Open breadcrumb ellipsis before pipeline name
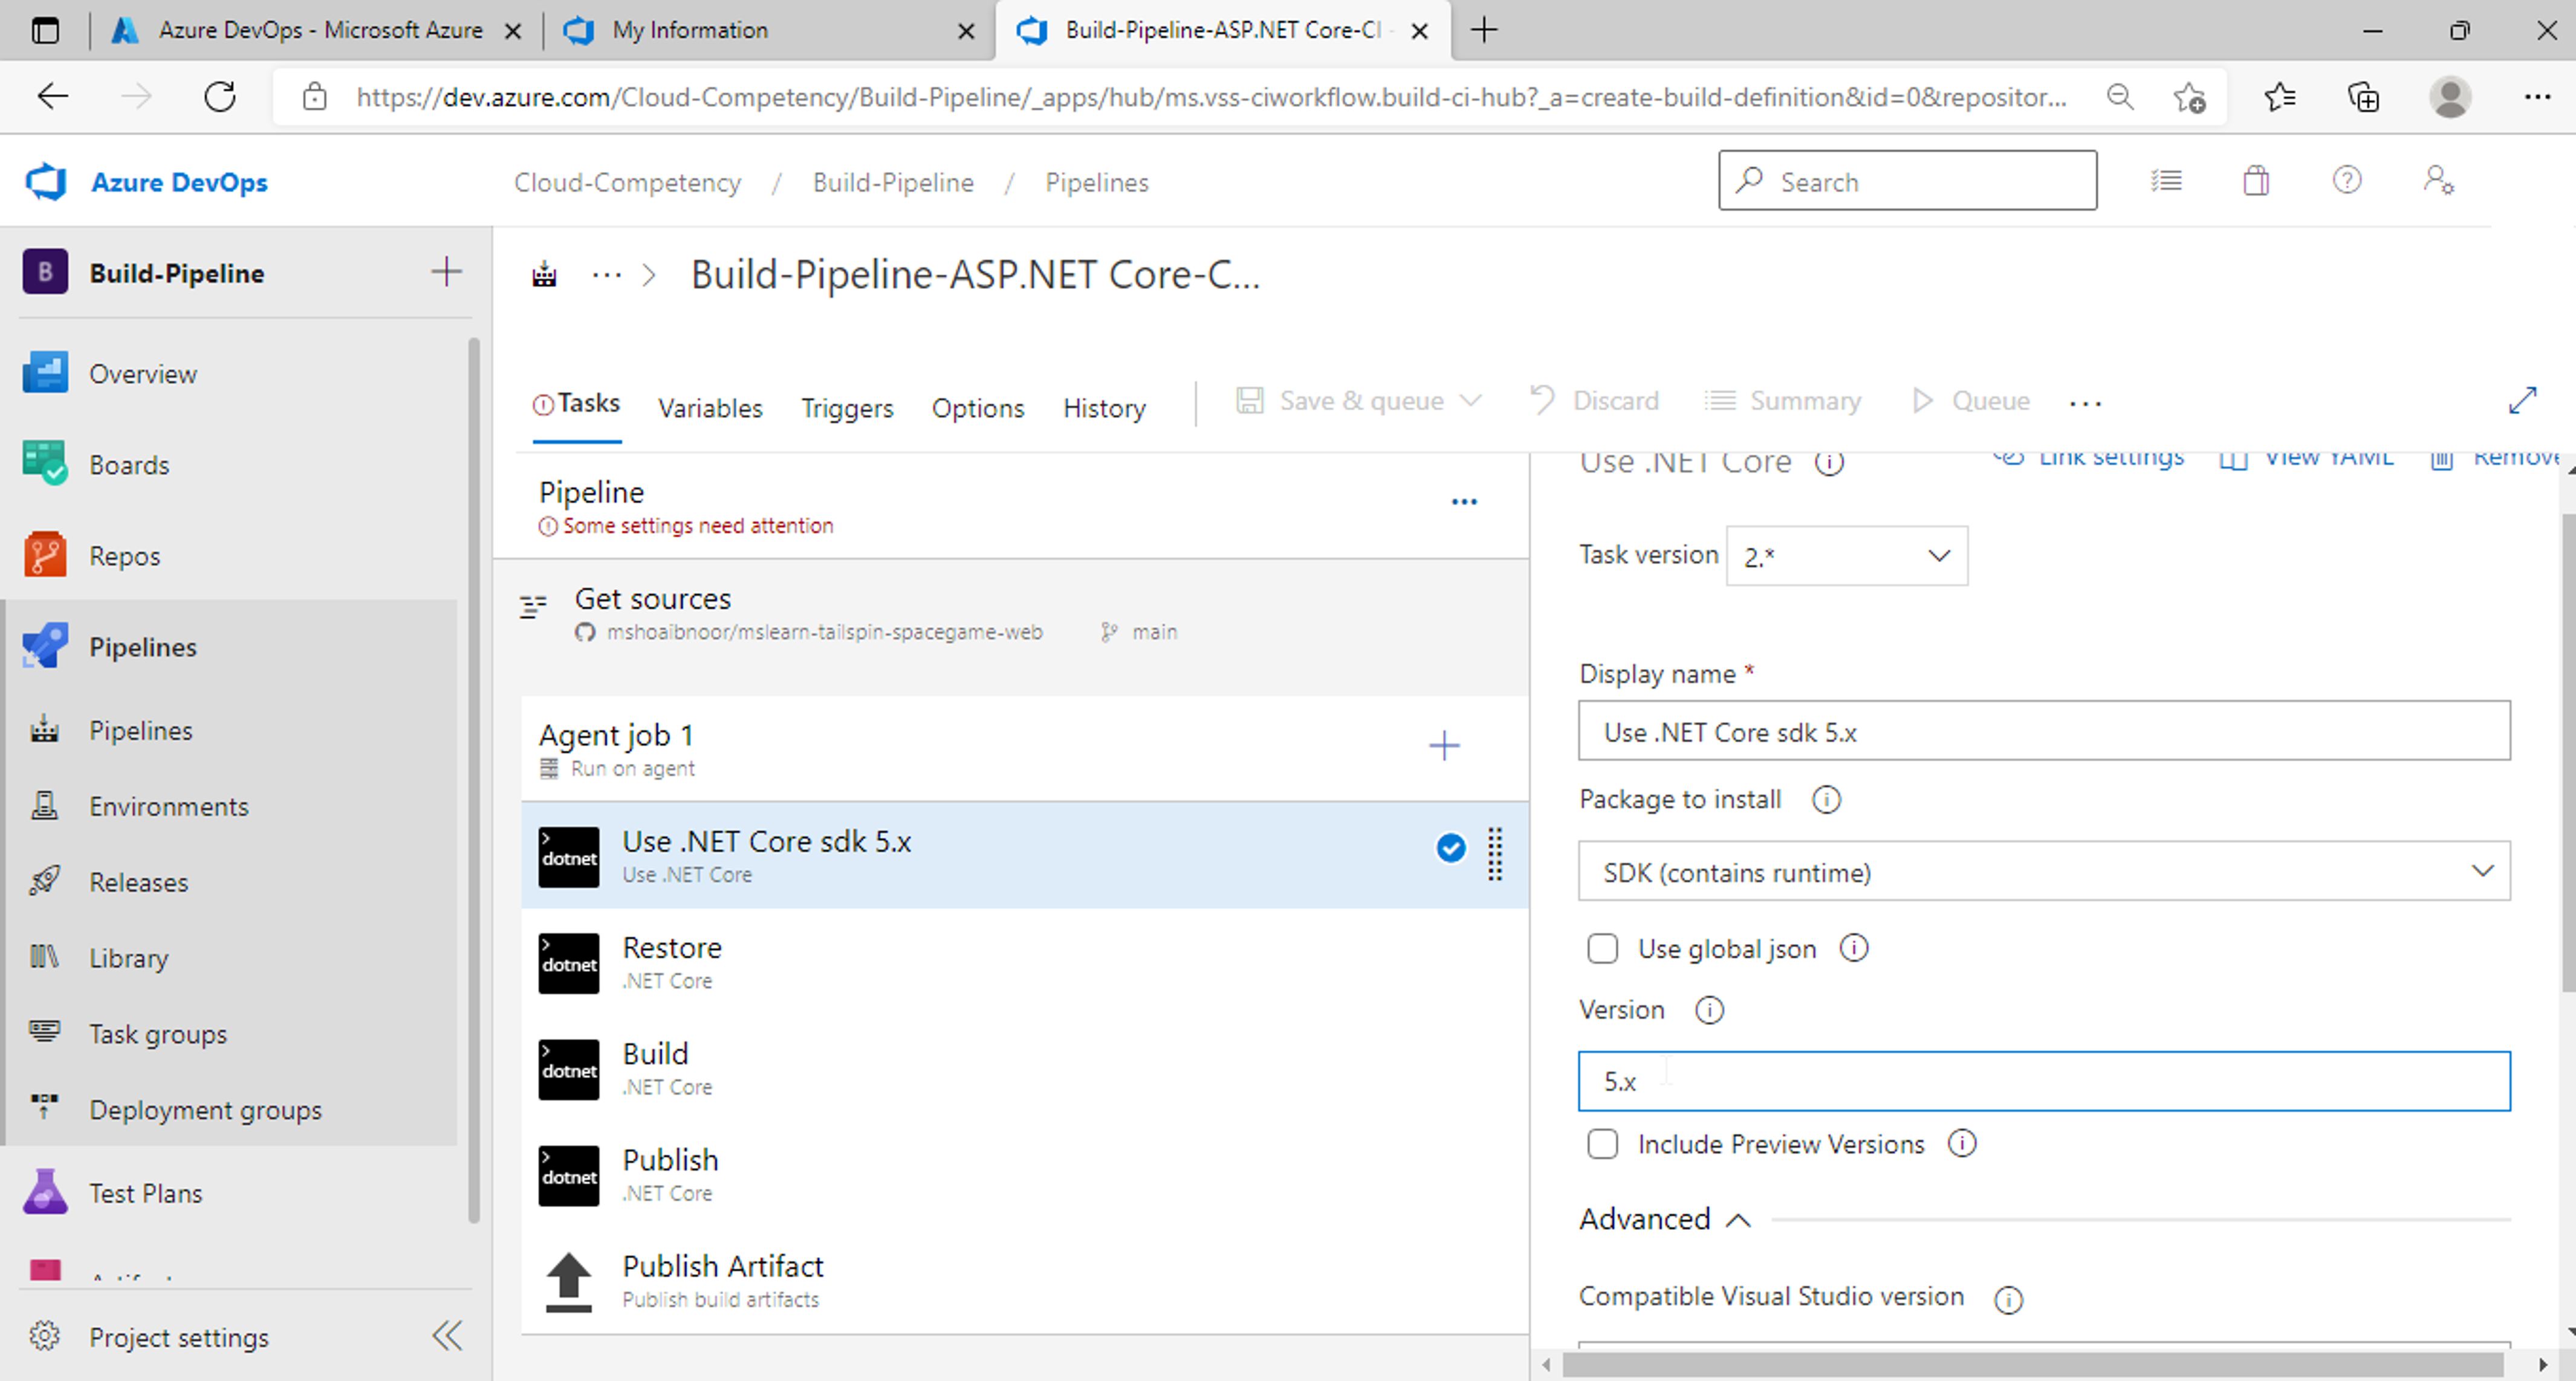 607,274
